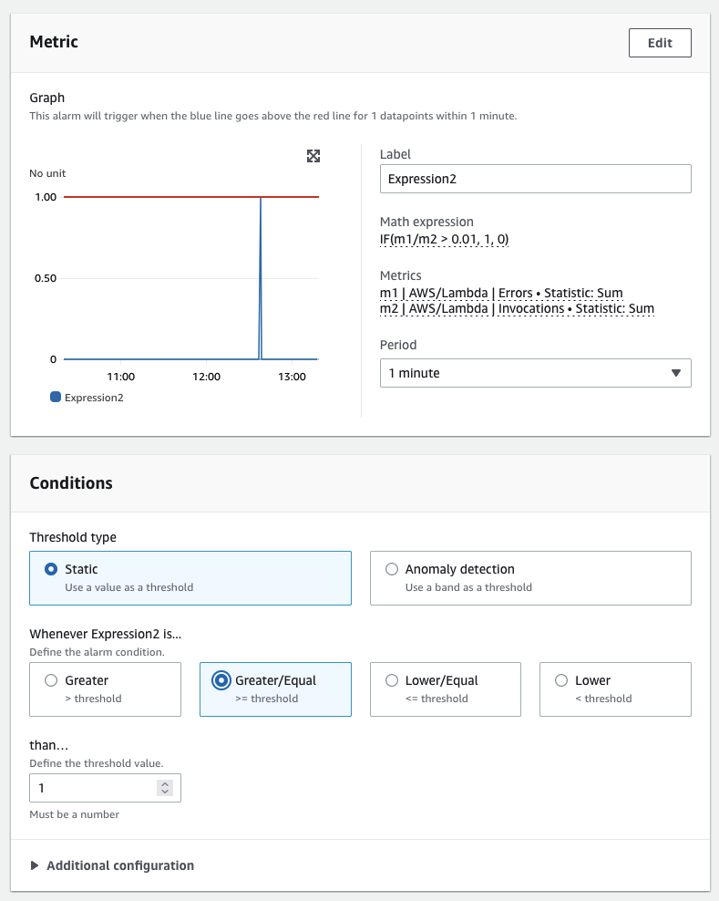Click the Expression2 legend label

[94, 398]
